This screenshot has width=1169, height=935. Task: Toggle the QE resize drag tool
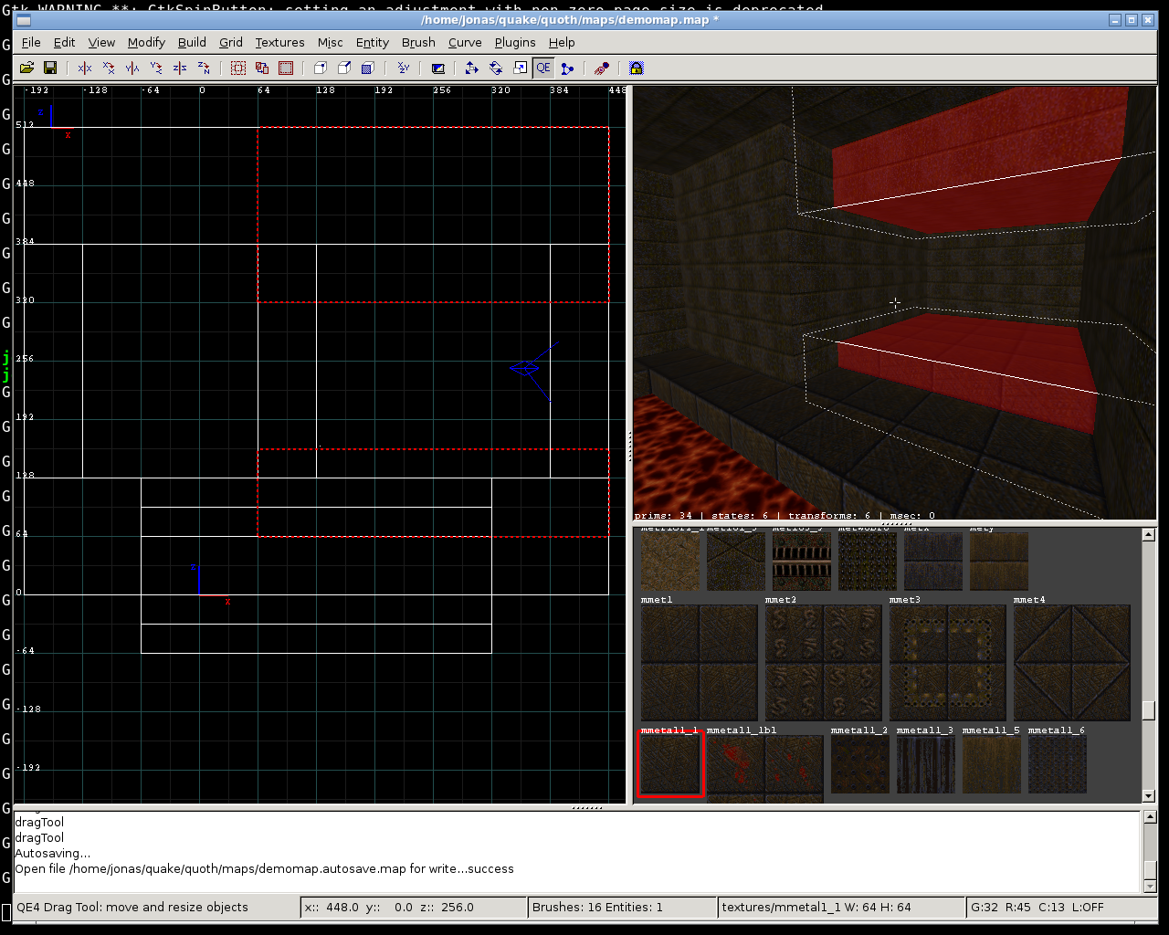click(543, 68)
